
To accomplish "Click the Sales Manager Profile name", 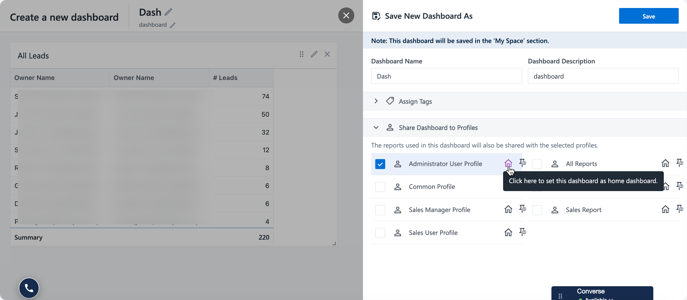I will [x=439, y=210].
